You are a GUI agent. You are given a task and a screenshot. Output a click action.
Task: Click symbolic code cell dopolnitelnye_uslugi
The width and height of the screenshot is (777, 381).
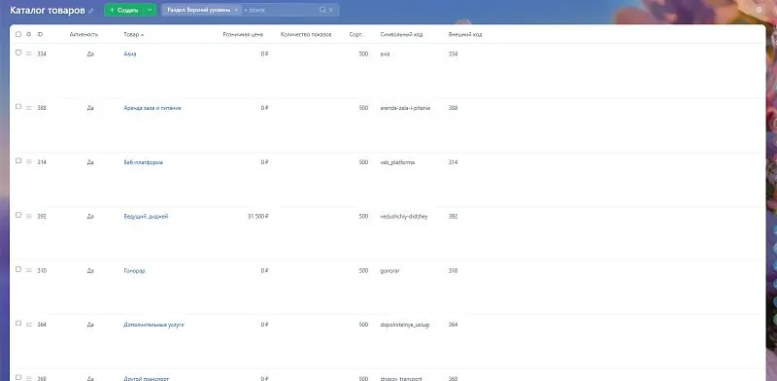click(405, 325)
